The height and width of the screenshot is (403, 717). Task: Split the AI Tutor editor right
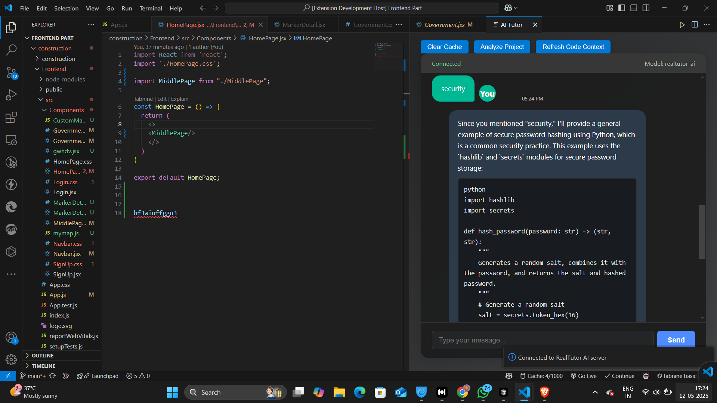click(695, 25)
